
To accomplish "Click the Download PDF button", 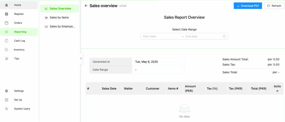I will (248, 6).
